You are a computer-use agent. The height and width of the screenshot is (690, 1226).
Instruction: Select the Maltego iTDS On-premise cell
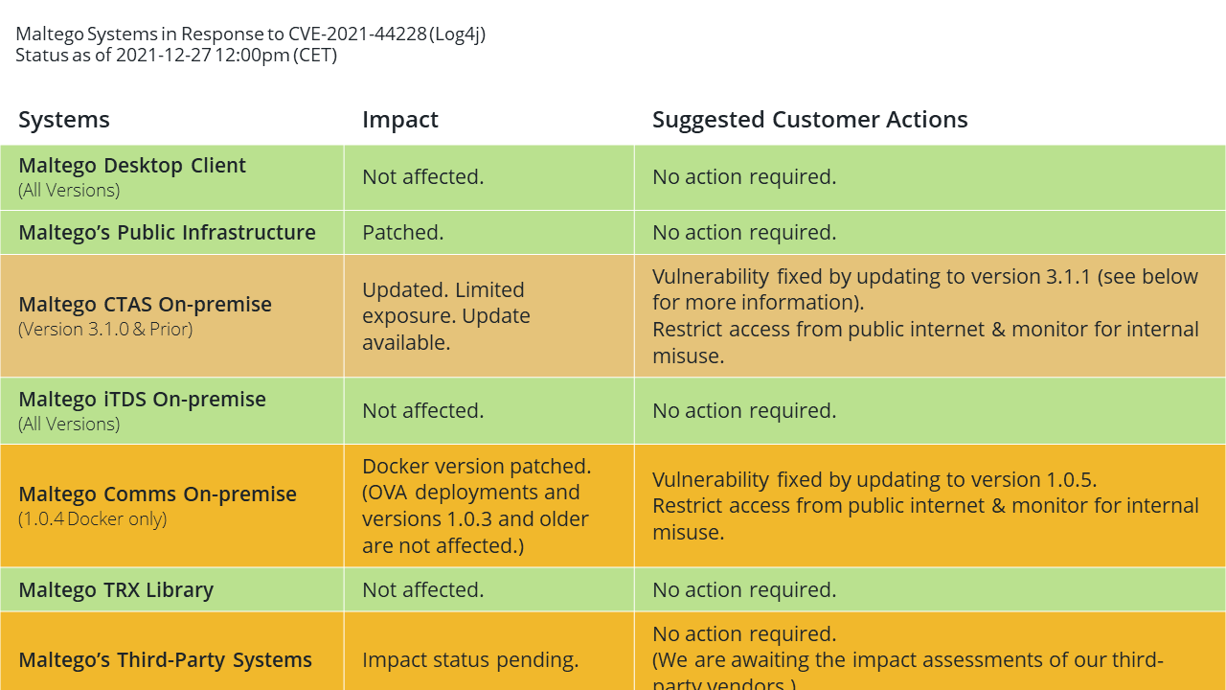[x=172, y=410]
